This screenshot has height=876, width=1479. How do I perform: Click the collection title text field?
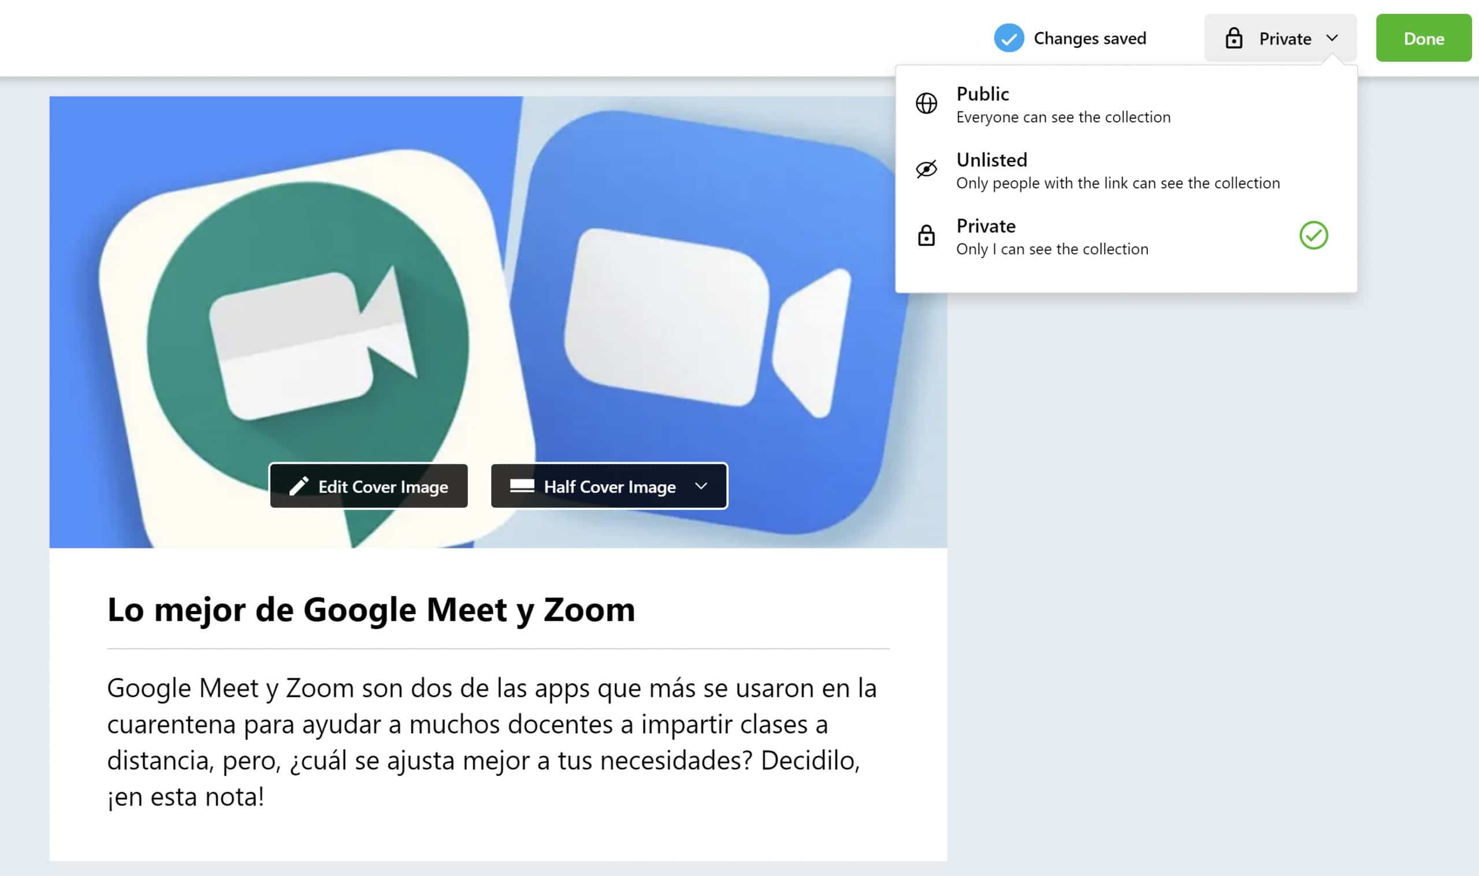coord(371,609)
